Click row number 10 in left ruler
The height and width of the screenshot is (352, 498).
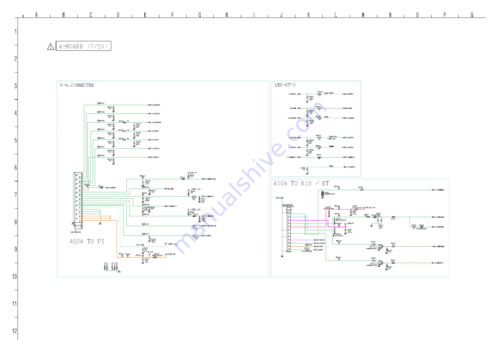[14, 276]
